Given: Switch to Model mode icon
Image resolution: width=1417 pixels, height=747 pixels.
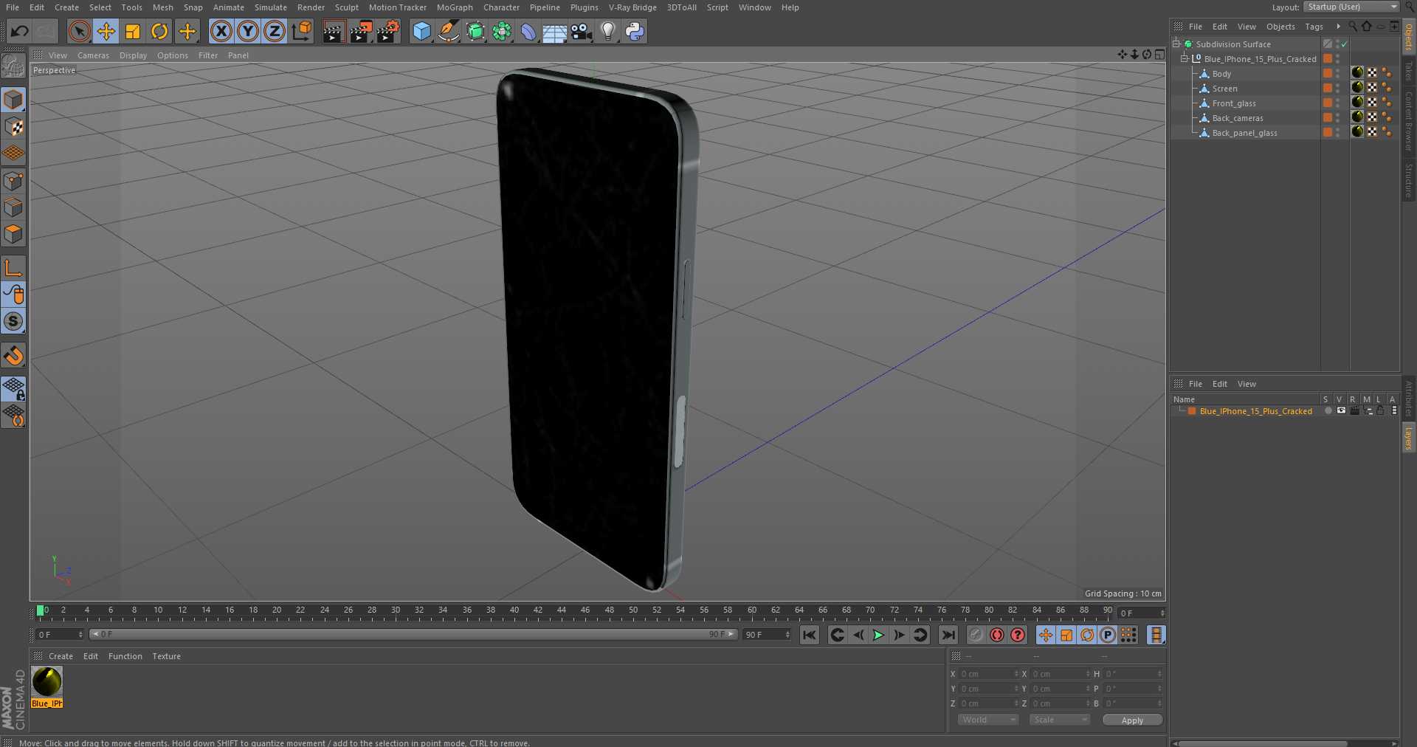Looking at the screenshot, I should [13, 100].
